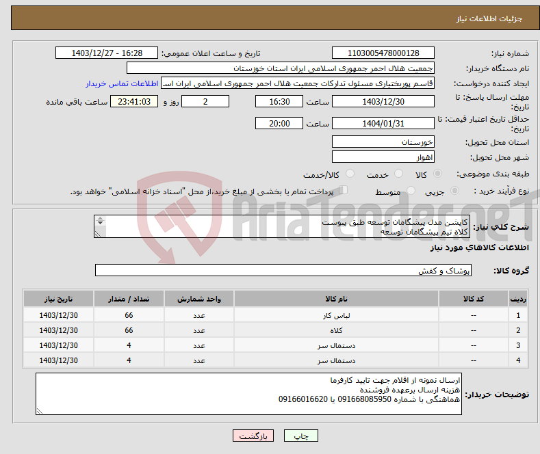Select the کالا radio button

click(438, 174)
